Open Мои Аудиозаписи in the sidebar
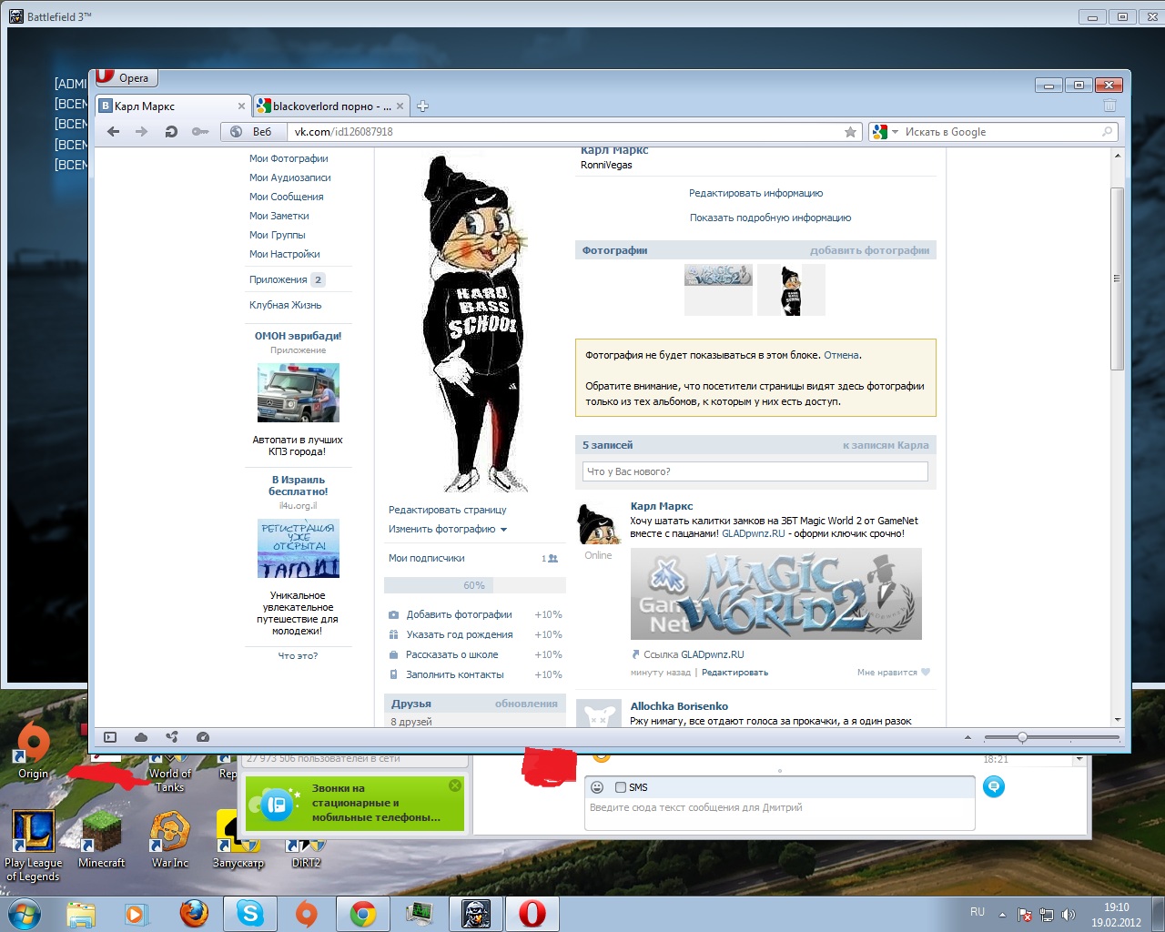The height and width of the screenshot is (932, 1165). click(x=289, y=177)
